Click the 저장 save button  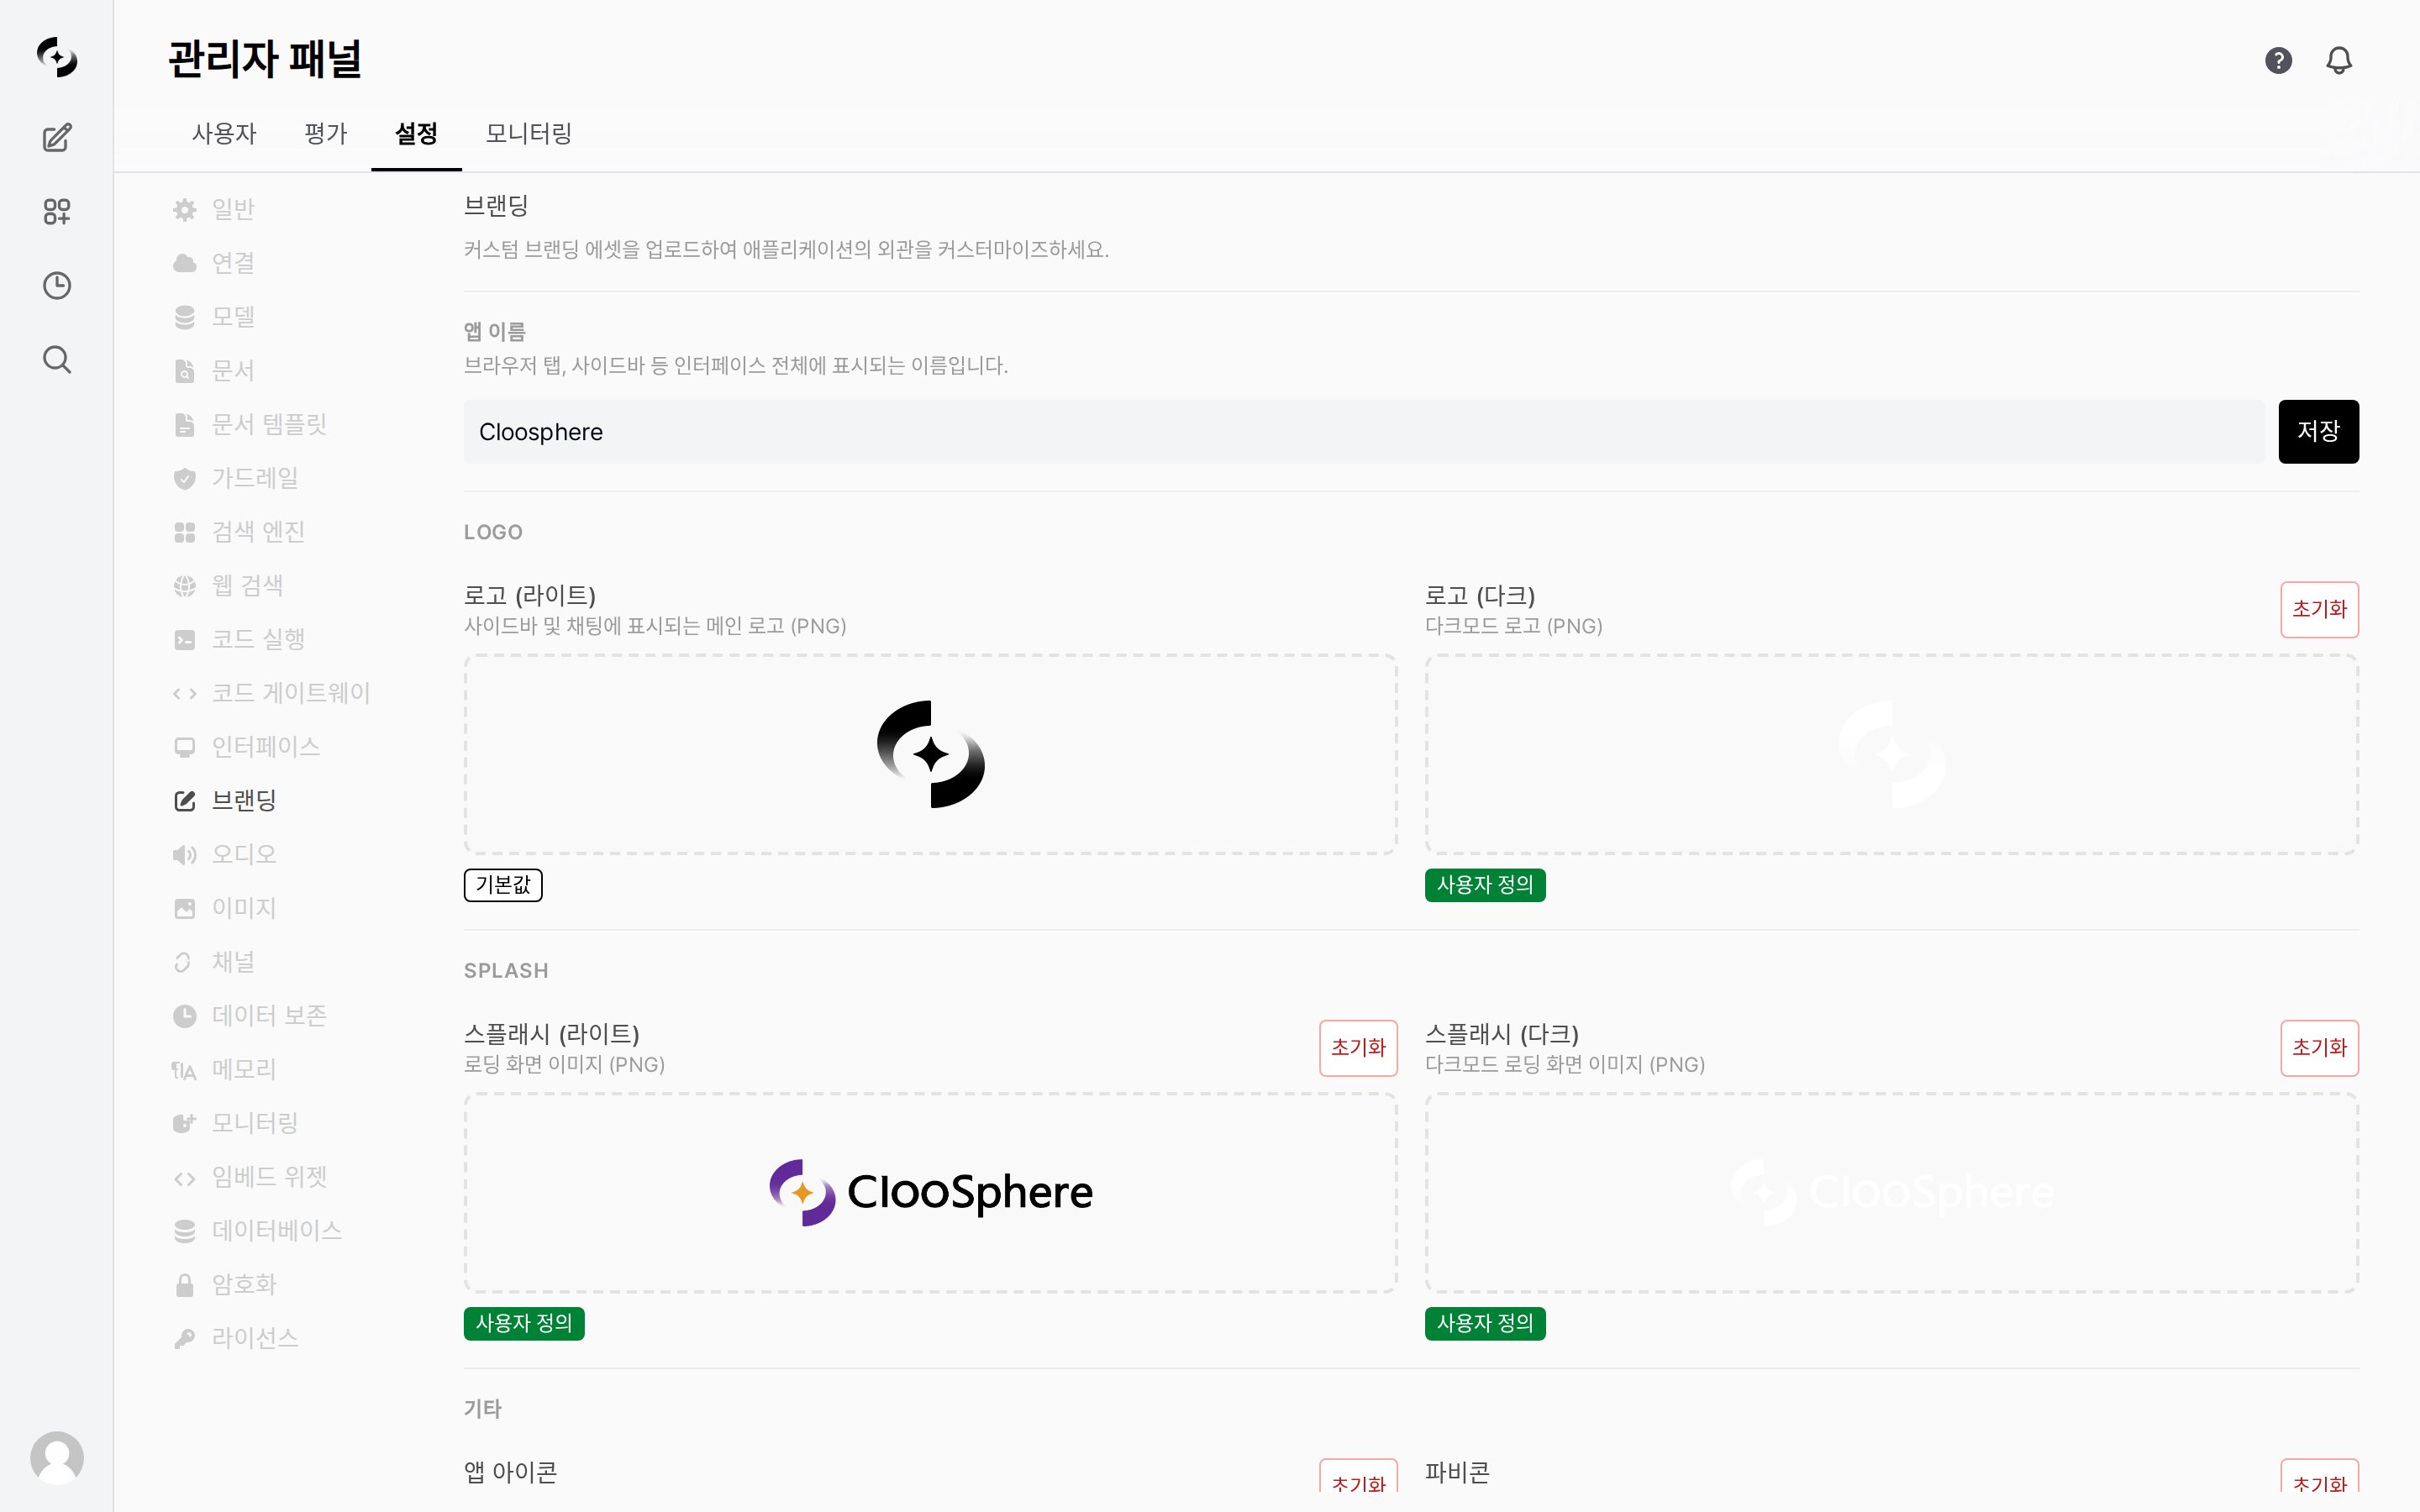(x=2318, y=431)
